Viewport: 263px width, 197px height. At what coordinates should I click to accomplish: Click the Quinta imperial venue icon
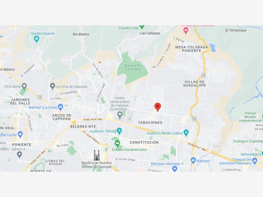(x=37, y=39)
